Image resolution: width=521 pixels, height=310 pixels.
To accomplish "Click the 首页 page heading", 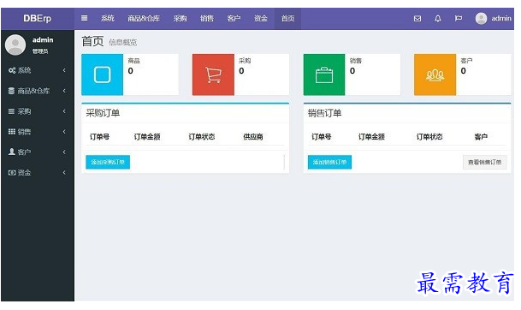I will (92, 42).
